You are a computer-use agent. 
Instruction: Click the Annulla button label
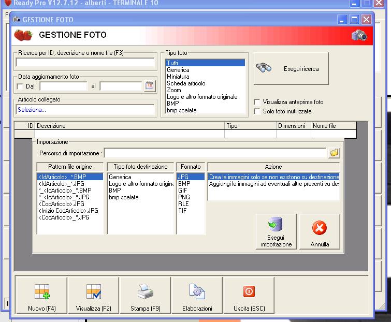coord(320,244)
